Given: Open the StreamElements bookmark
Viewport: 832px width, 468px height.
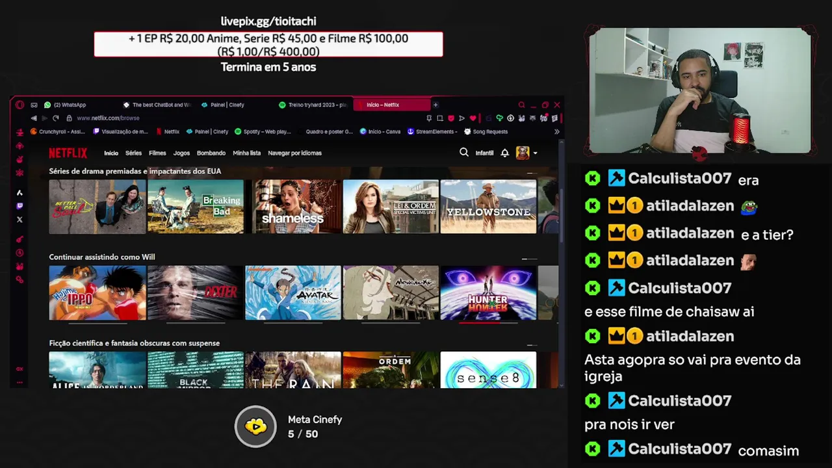Looking at the screenshot, I should [x=432, y=131].
